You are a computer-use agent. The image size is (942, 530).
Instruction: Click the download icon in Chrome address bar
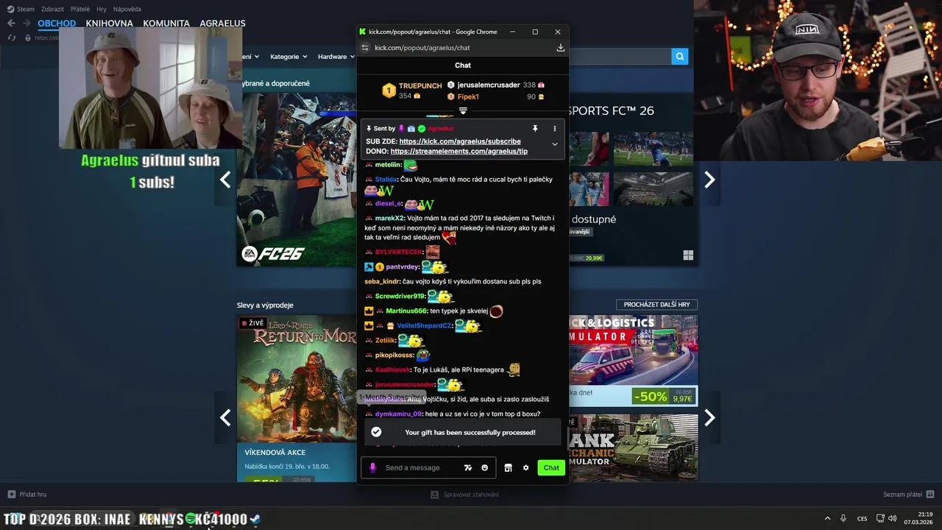click(x=560, y=48)
